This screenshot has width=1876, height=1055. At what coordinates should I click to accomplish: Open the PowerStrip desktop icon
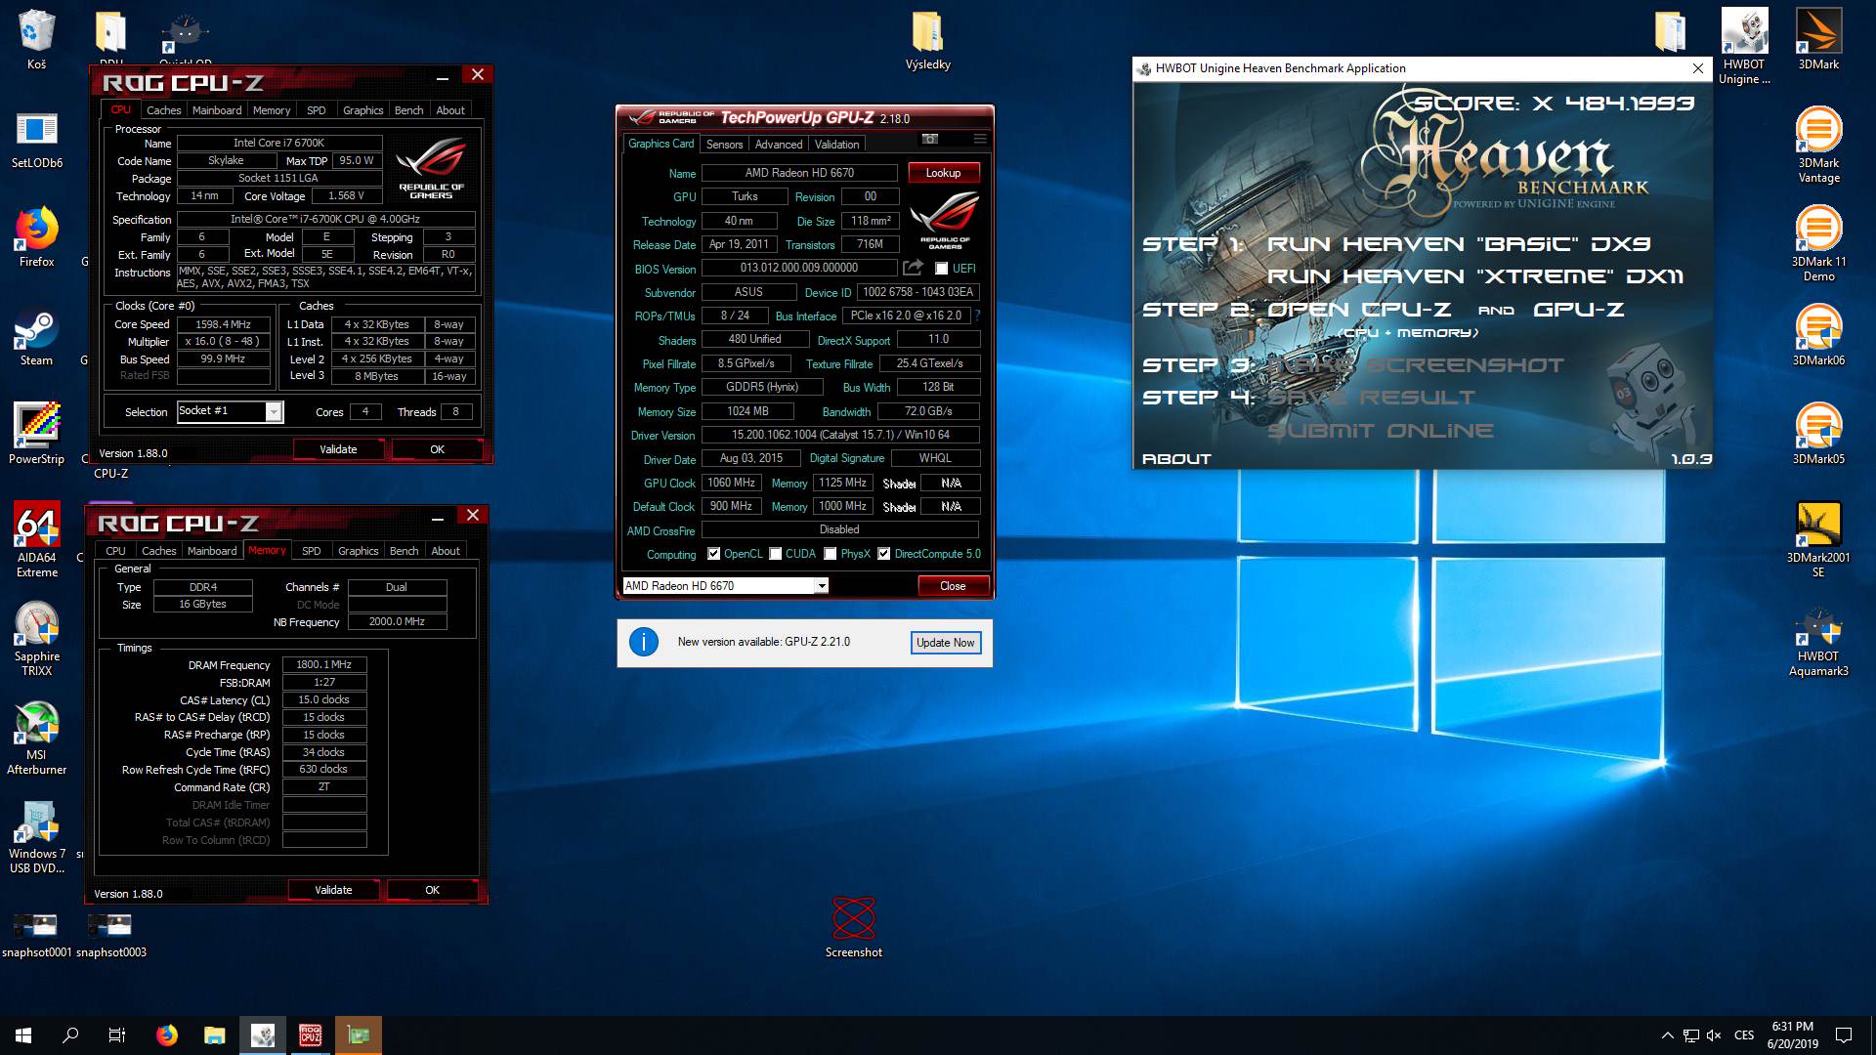click(36, 435)
